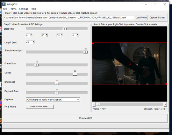This screenshot has height=135, width=172.
Task: Click the Smoothness (fps) slider handle
Action: pos(85,52)
